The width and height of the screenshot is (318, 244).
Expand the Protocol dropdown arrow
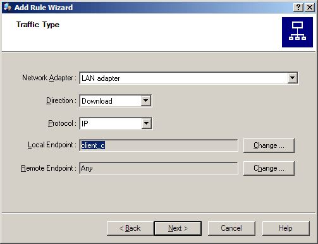[x=147, y=123]
